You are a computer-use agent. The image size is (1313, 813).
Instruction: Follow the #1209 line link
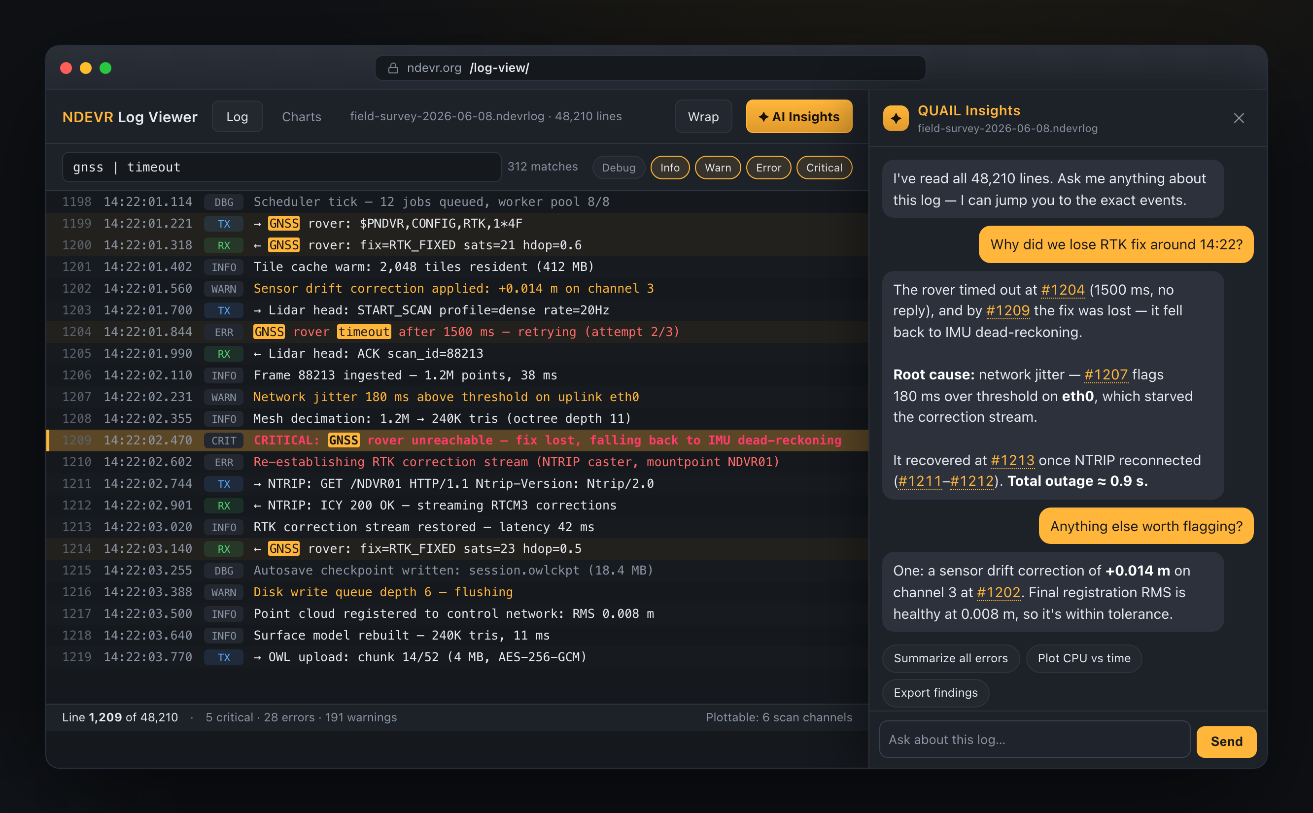point(1007,311)
